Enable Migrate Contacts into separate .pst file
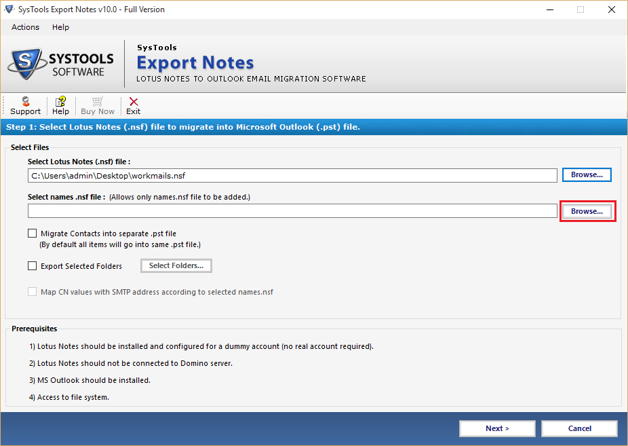The image size is (628, 446). point(32,234)
